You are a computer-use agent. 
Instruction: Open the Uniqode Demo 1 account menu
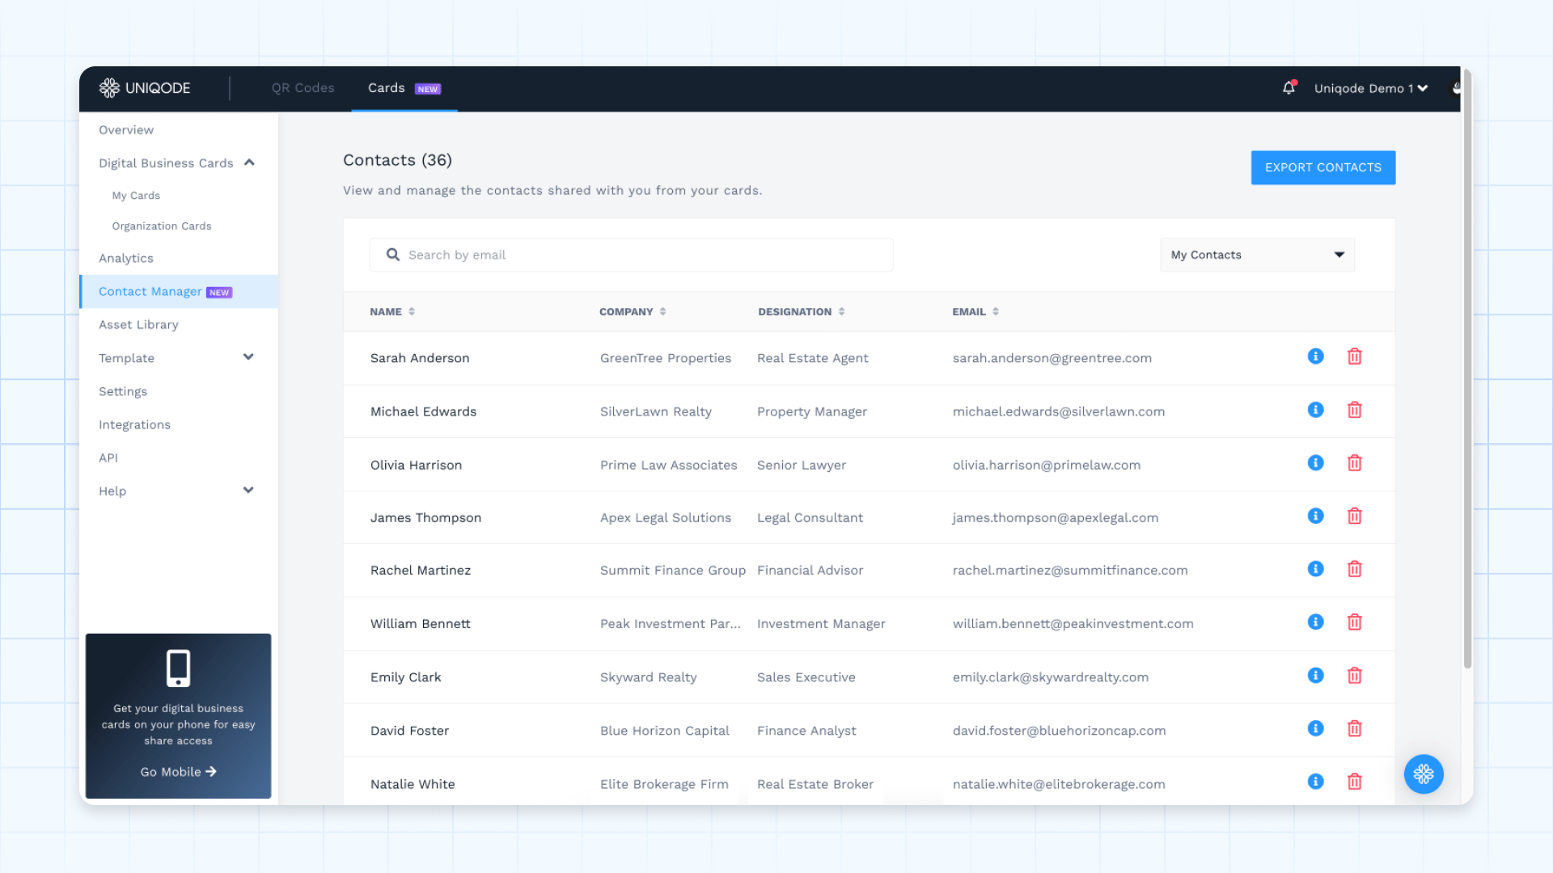1370,88
